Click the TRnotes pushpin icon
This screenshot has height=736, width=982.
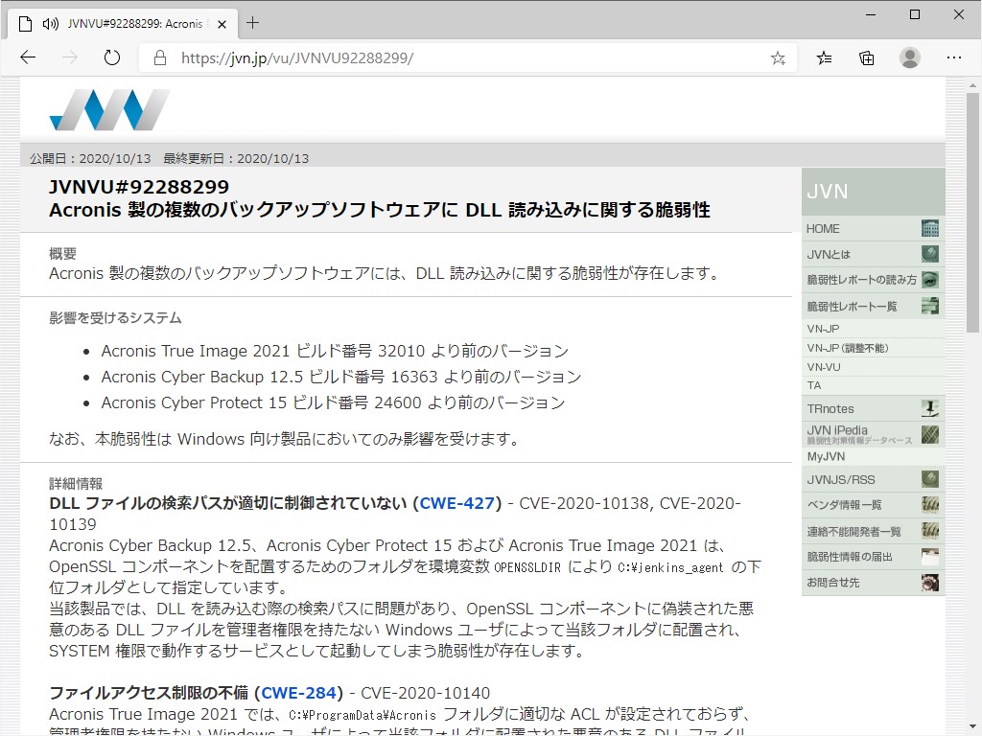click(x=929, y=408)
